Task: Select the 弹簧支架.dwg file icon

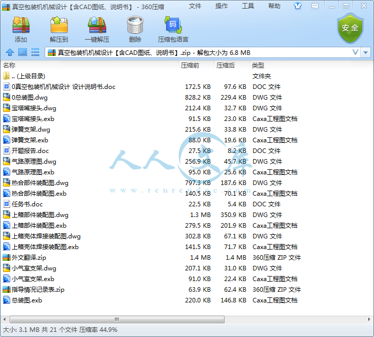Action: (7, 129)
